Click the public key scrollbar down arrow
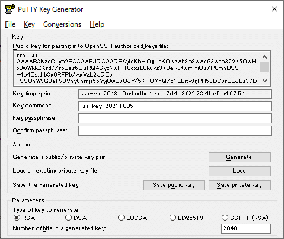This screenshot has height=239, width=284. (264, 81)
